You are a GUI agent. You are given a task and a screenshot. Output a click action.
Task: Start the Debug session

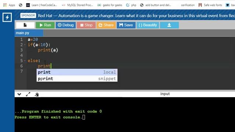[66, 25]
